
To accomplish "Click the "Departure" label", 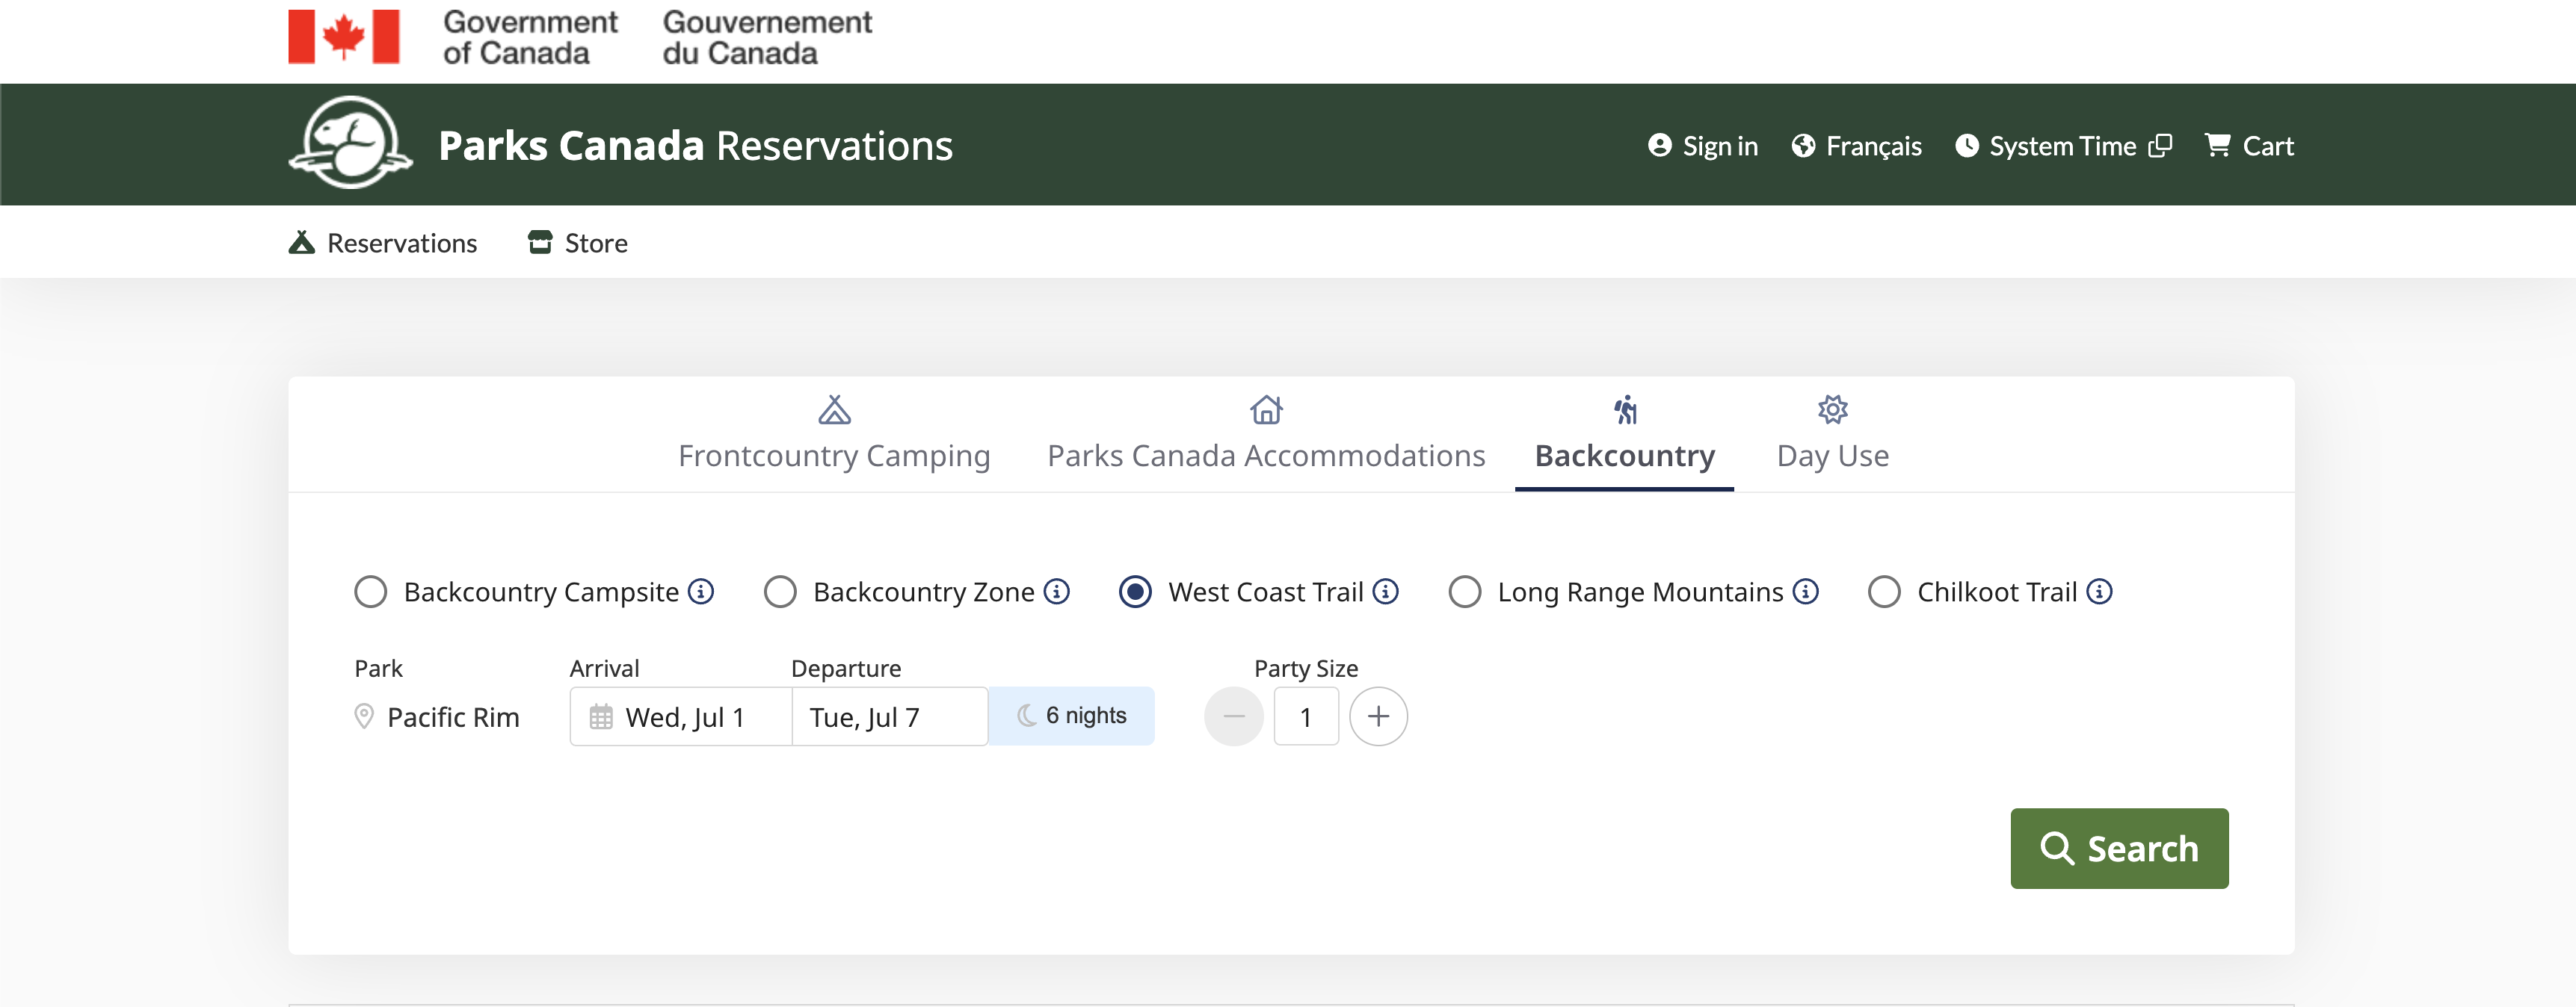I will [846, 669].
